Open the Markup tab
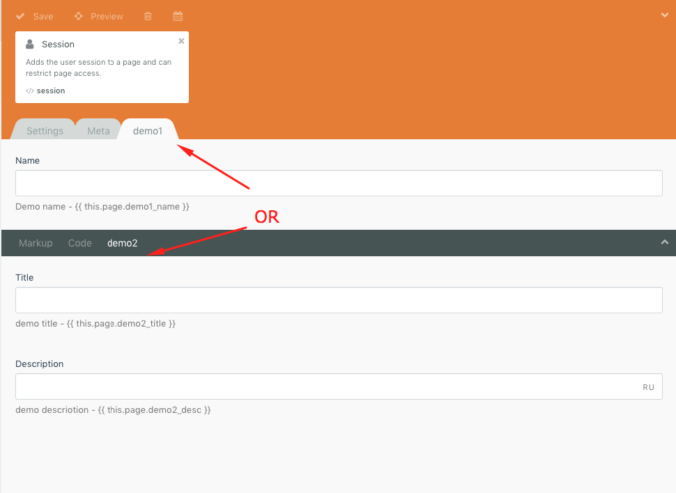676x493 pixels. click(x=36, y=243)
